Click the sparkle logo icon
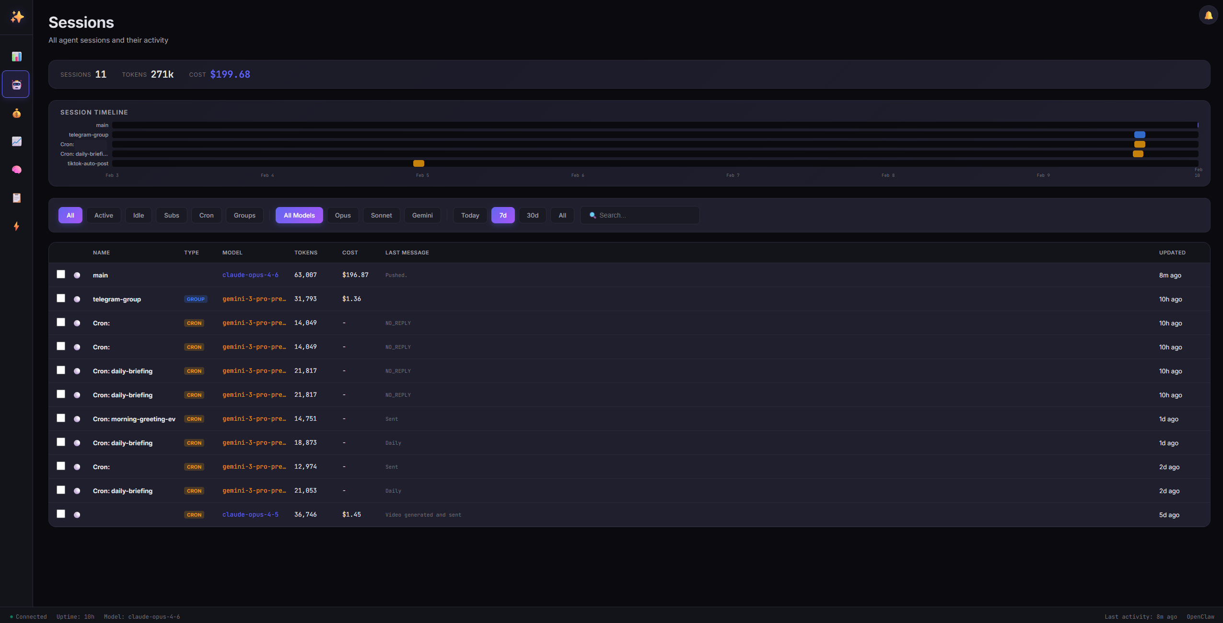Screen dimensions: 1223x623 click(17, 17)
